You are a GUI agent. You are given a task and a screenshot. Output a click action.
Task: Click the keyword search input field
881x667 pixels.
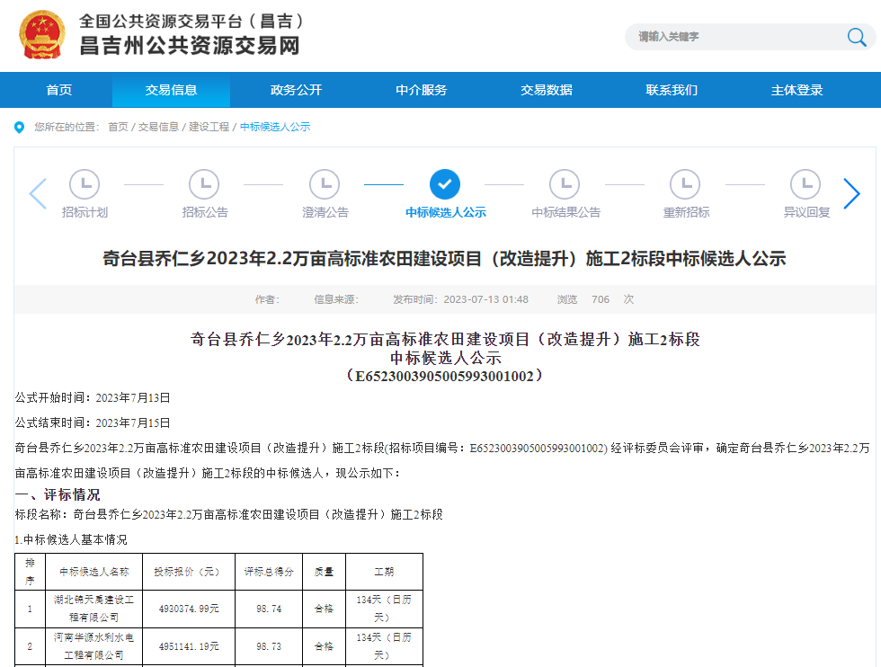point(728,37)
